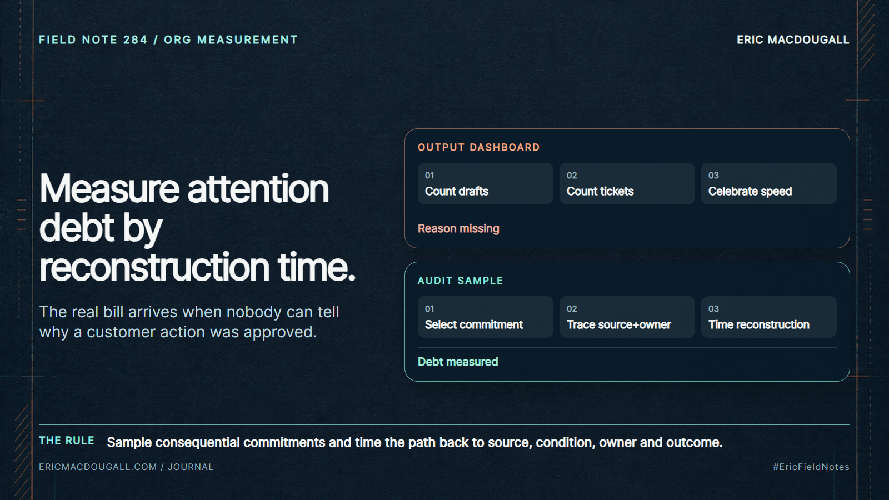
Task: Click the OUTPUT DASHBOARD panel heading
Action: click(x=478, y=147)
